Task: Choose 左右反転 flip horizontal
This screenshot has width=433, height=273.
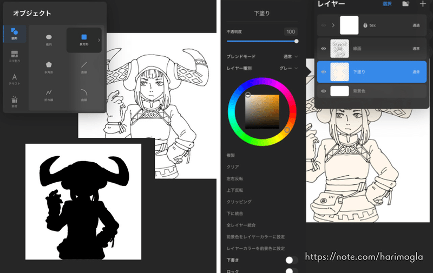Action: click(x=235, y=178)
